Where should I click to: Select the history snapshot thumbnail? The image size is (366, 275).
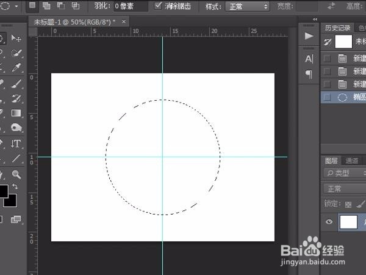(x=343, y=42)
